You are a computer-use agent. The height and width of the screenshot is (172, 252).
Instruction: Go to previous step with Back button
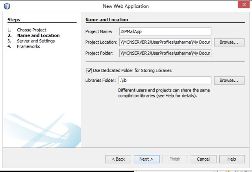click(118, 159)
